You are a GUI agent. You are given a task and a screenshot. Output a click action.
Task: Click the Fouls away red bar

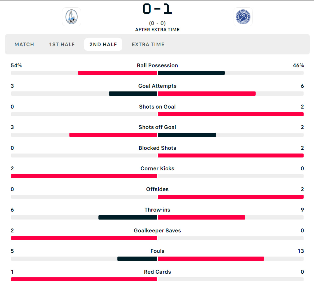[211, 259]
